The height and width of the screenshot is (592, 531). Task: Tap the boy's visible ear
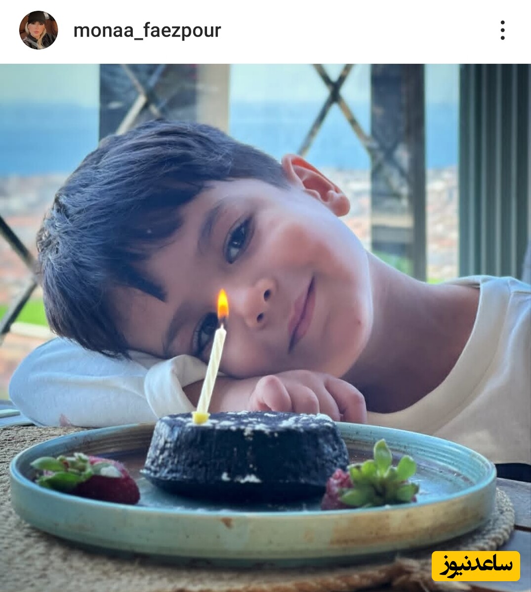pos(316,184)
